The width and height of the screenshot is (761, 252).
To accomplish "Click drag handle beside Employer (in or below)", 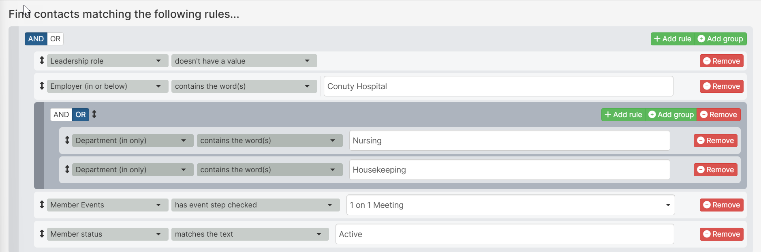I will click(x=42, y=86).
